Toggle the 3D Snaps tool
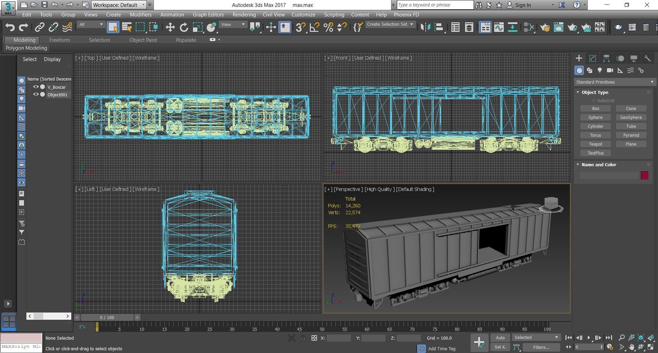The image size is (658, 353). tap(301, 27)
